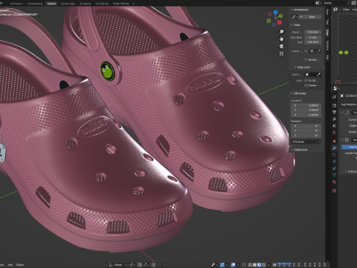
Task: Toggle camera view with the camera icon
Action: [281, 46]
